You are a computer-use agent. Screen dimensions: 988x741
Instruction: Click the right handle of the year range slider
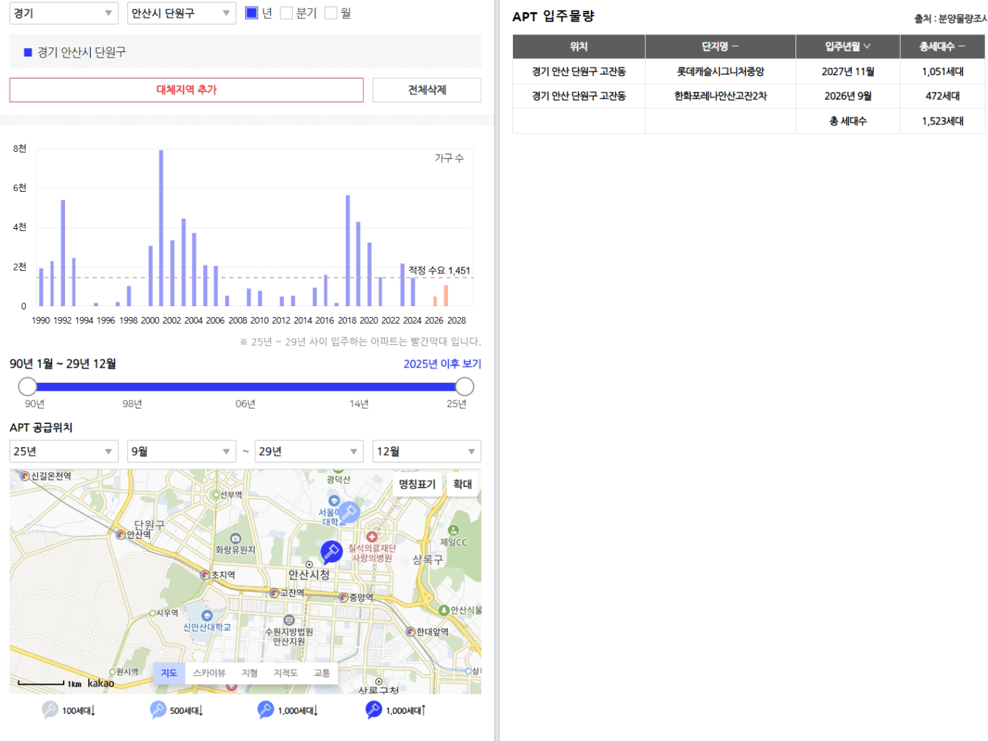pos(465,387)
